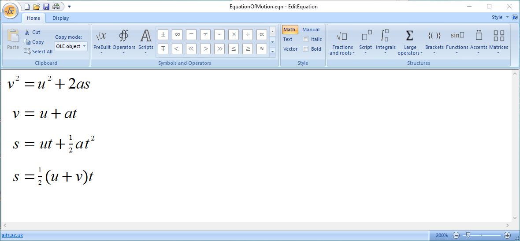Switch to the Display ribbon tab

[60, 18]
